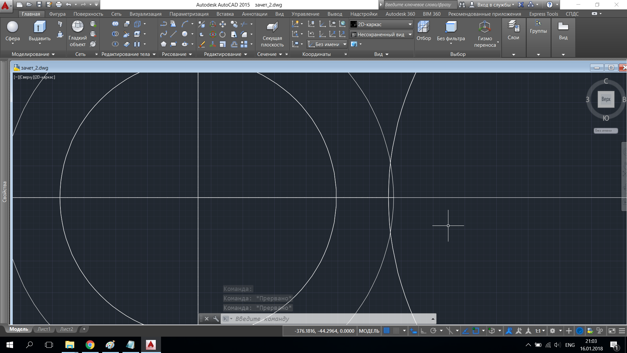627x353 pixels.
Task: Click Вход в службы sign-in button
Action: [x=492, y=5]
